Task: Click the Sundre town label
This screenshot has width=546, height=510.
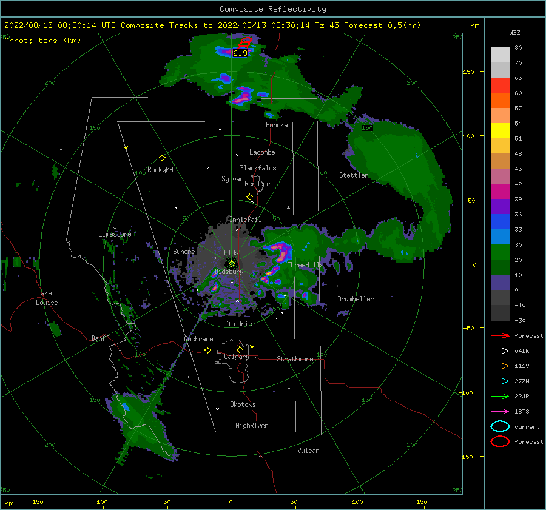Action: pos(184,251)
